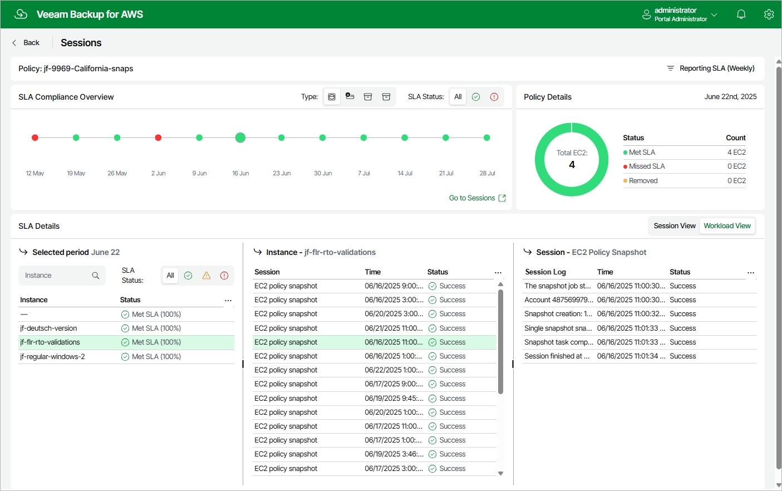Click the administrator user avatar icon
This screenshot has height=491, width=782.
click(x=646, y=14)
